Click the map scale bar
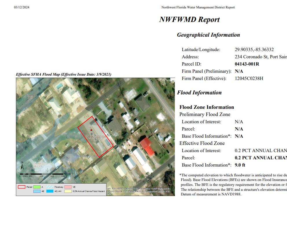287x239 pixels. (41, 174)
